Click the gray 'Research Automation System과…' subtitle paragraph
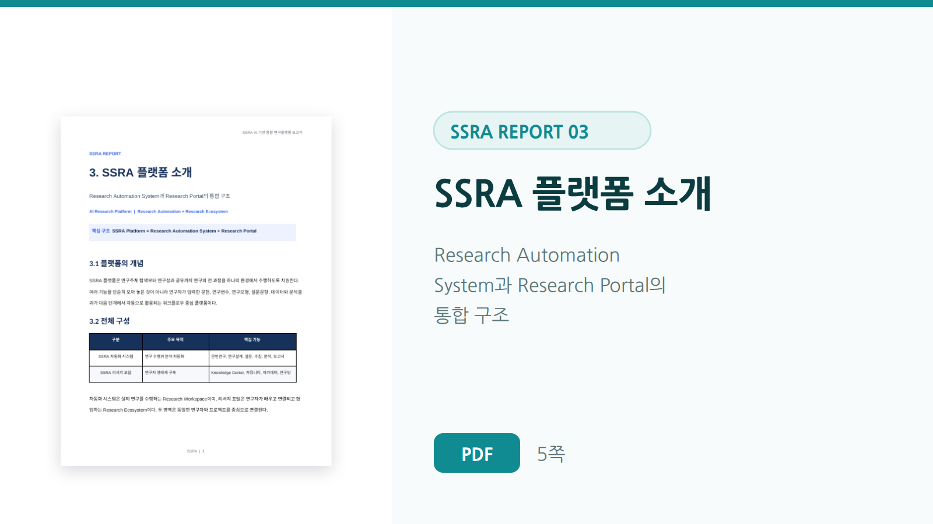 [x=550, y=285]
